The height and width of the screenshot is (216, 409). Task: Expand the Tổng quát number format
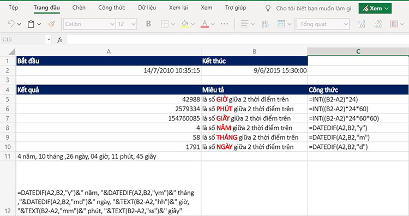tap(323, 24)
